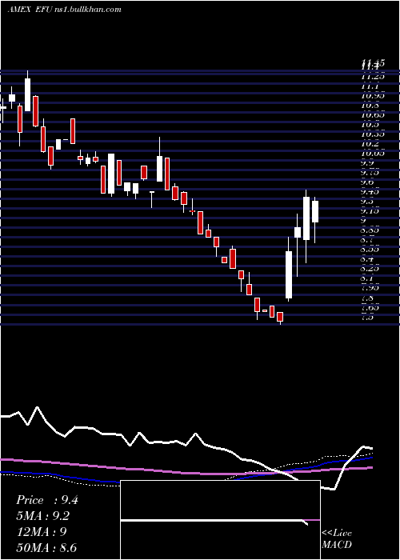Click inside the Live MACD inset box
The width and height of the screenshot is (400, 560).
tap(220, 520)
